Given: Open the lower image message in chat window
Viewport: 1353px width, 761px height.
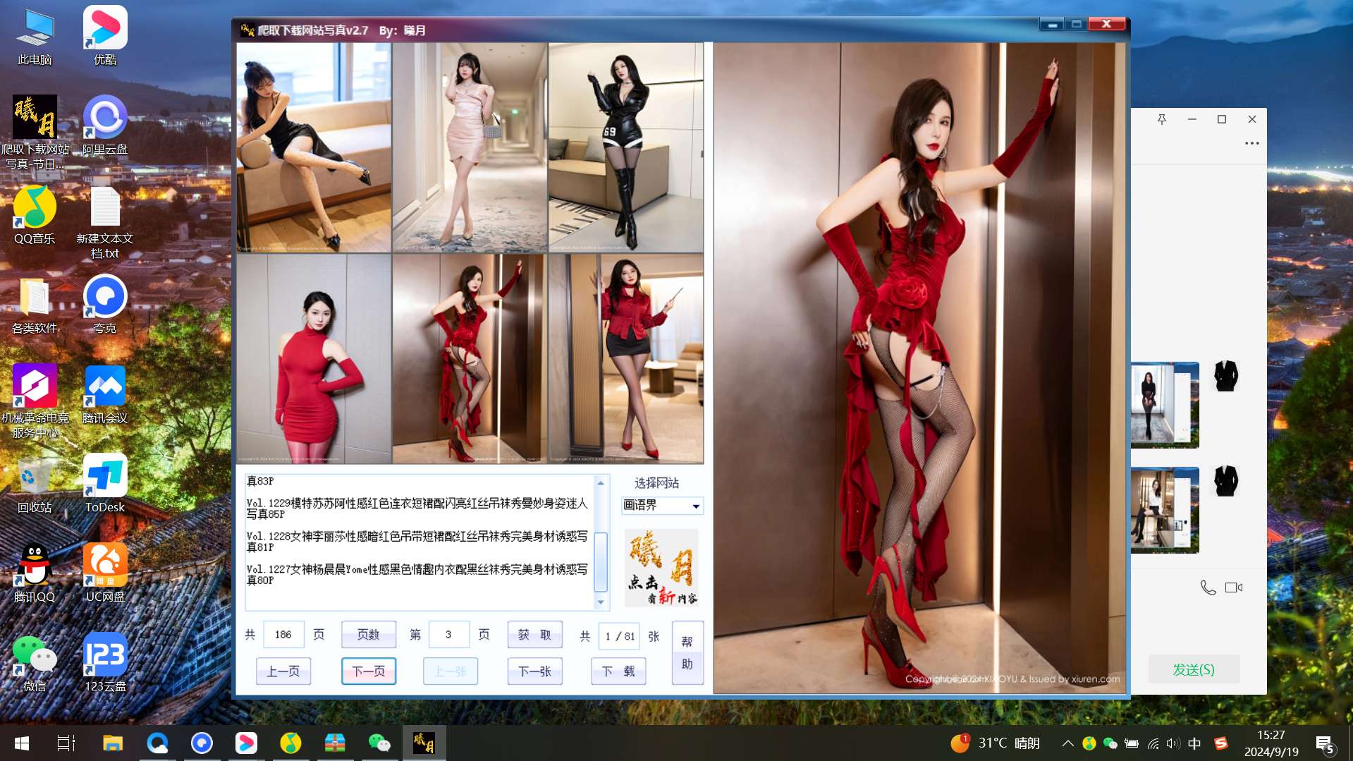Looking at the screenshot, I should [x=1165, y=510].
